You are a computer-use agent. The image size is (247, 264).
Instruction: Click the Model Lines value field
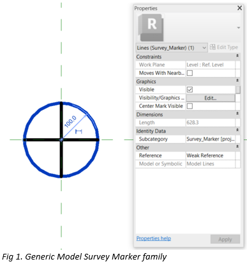211,164
